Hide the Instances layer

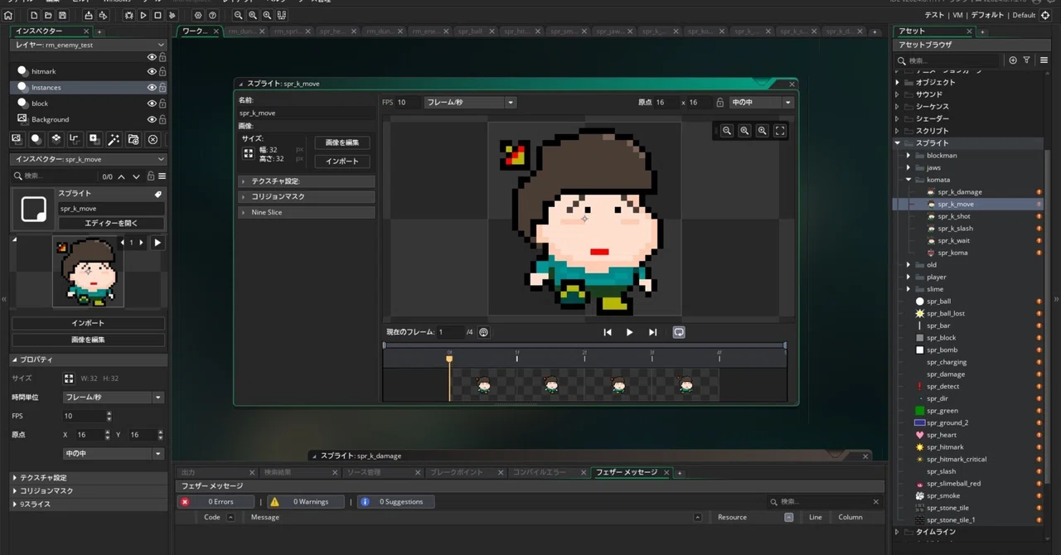click(152, 87)
